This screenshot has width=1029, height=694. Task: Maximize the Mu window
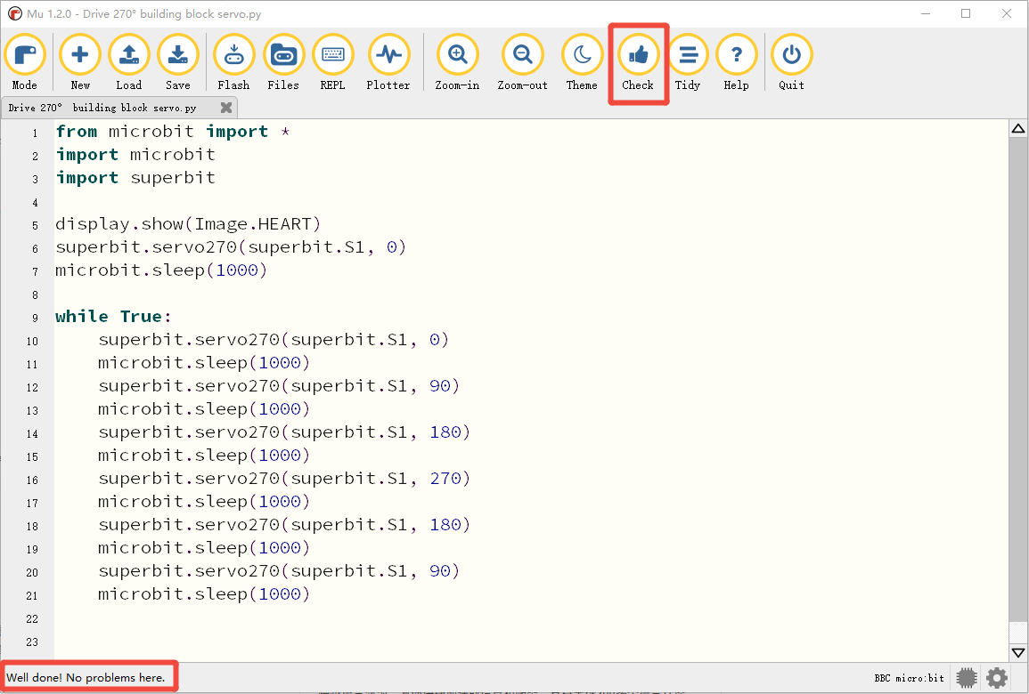[966, 13]
